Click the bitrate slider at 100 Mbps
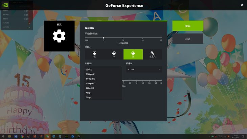 pos(143,81)
